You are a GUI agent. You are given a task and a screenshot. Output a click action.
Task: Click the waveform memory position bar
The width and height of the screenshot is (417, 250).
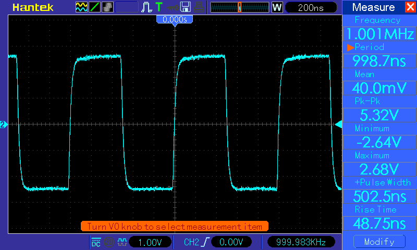(240, 7)
